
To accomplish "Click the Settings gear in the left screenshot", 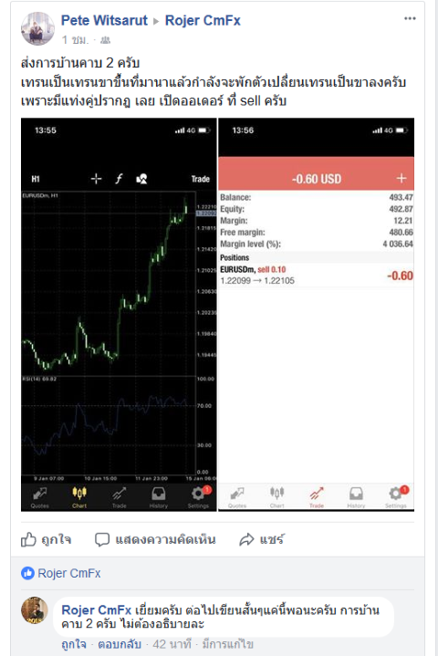I will coord(199,497).
